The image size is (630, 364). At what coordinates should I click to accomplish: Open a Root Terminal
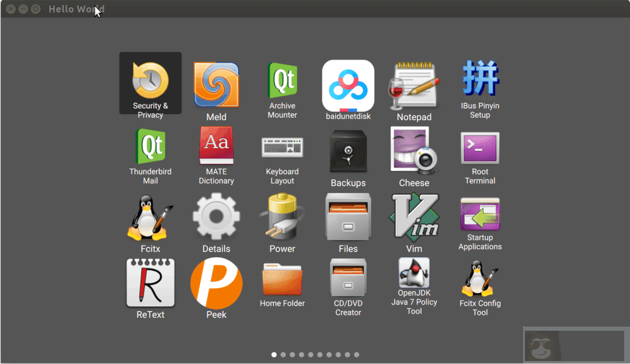pos(480,149)
